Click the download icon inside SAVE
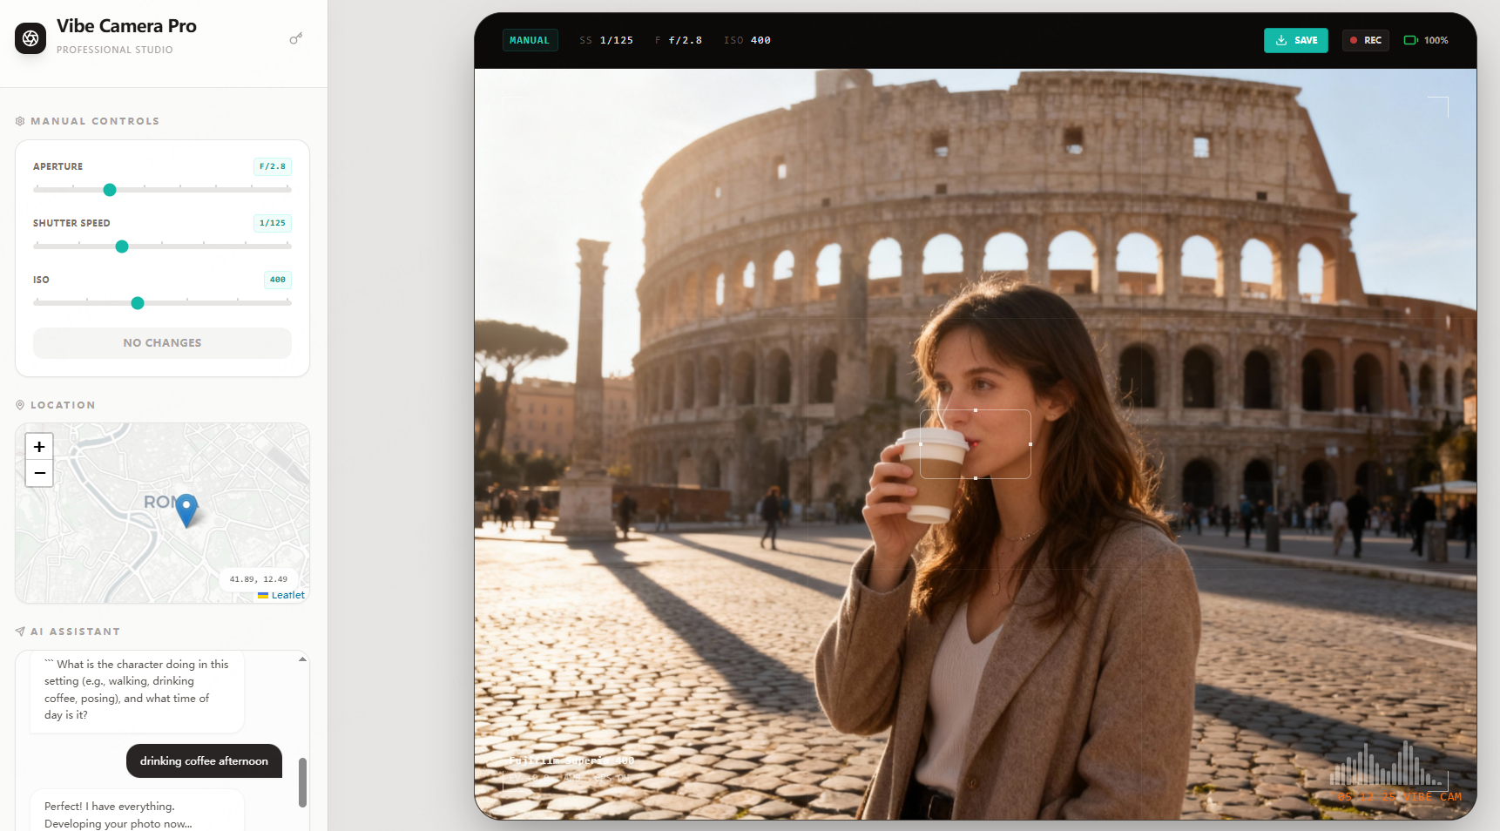The width and height of the screenshot is (1500, 831). pos(1281,40)
